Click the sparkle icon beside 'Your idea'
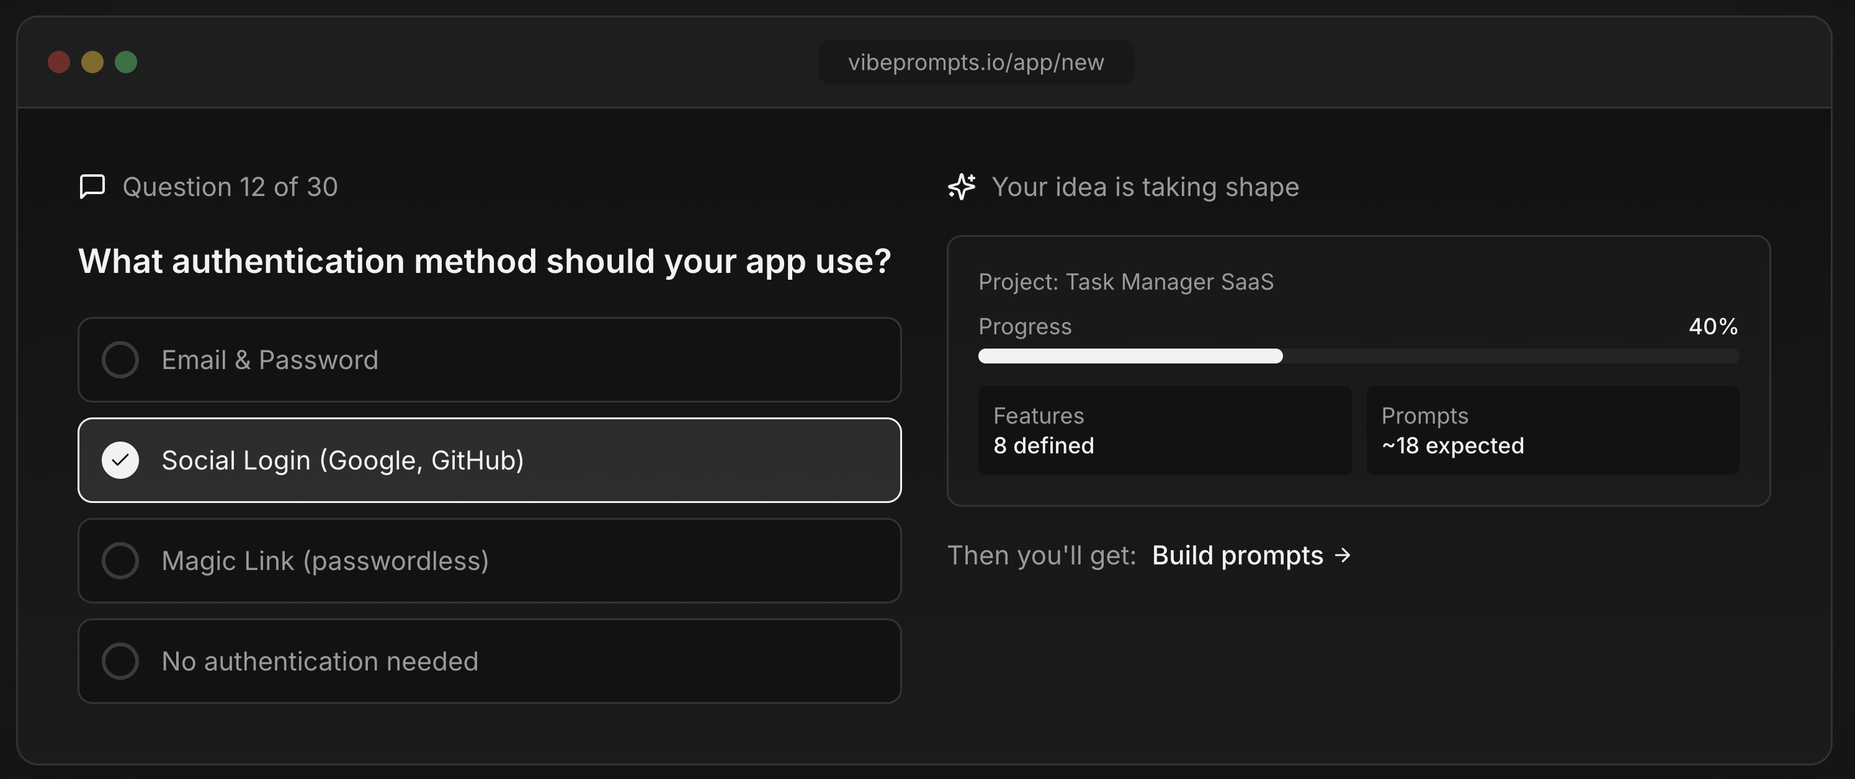Screen dimensions: 1855x779 962,187
